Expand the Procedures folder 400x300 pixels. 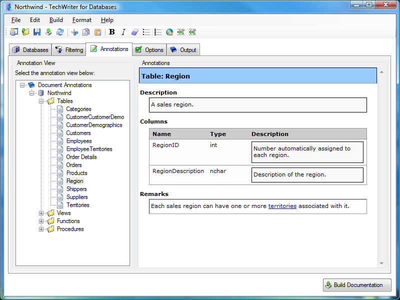click(41, 229)
